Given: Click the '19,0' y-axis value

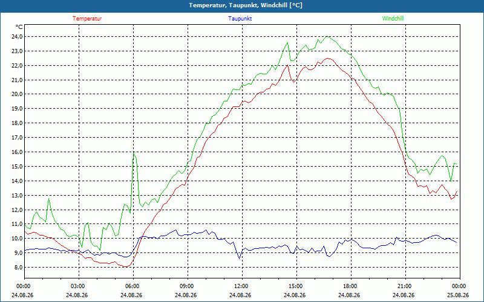Looking at the screenshot, I should click(x=18, y=109).
